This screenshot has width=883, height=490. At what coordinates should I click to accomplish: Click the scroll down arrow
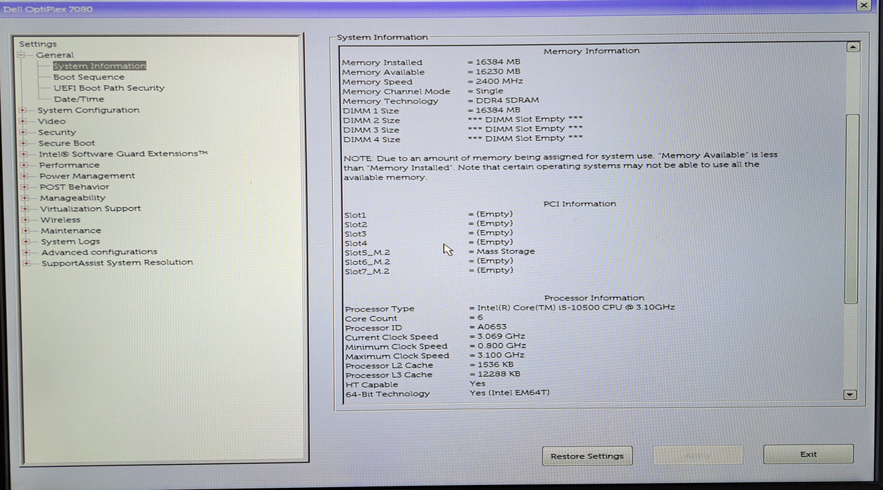point(850,395)
